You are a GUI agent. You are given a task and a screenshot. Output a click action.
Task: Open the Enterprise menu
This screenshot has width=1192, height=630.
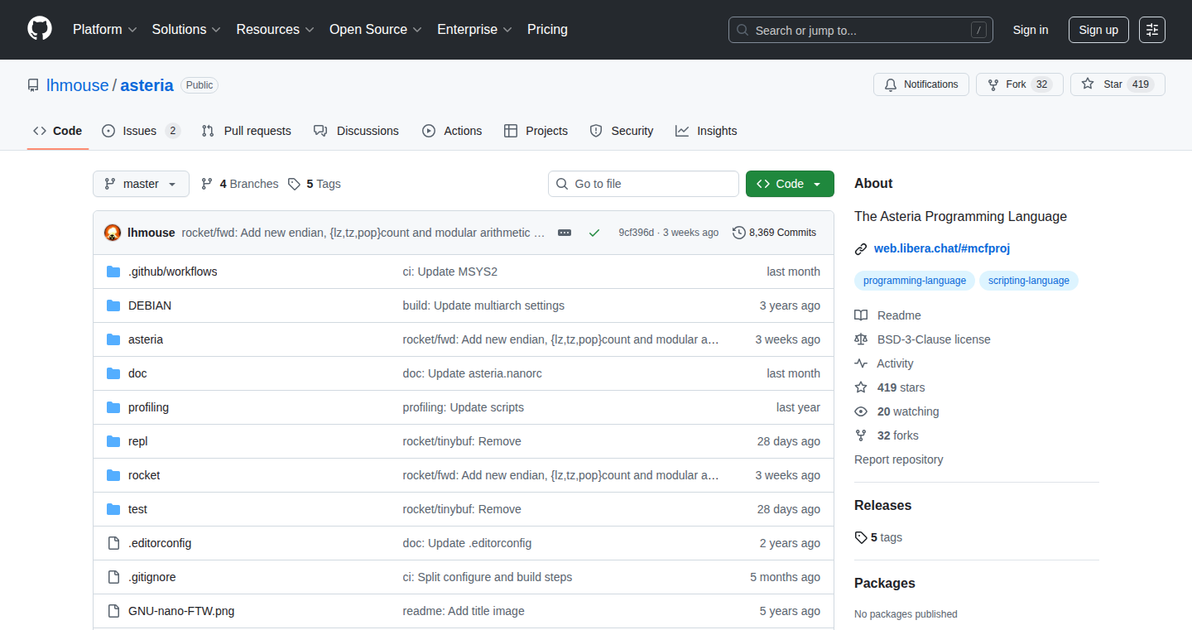[x=474, y=30]
